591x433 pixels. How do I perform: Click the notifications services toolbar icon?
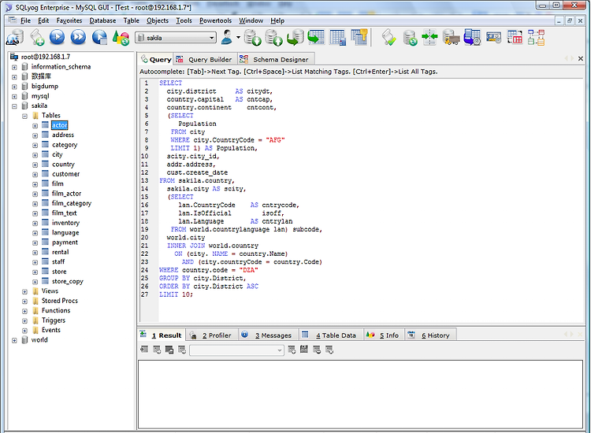(494, 37)
